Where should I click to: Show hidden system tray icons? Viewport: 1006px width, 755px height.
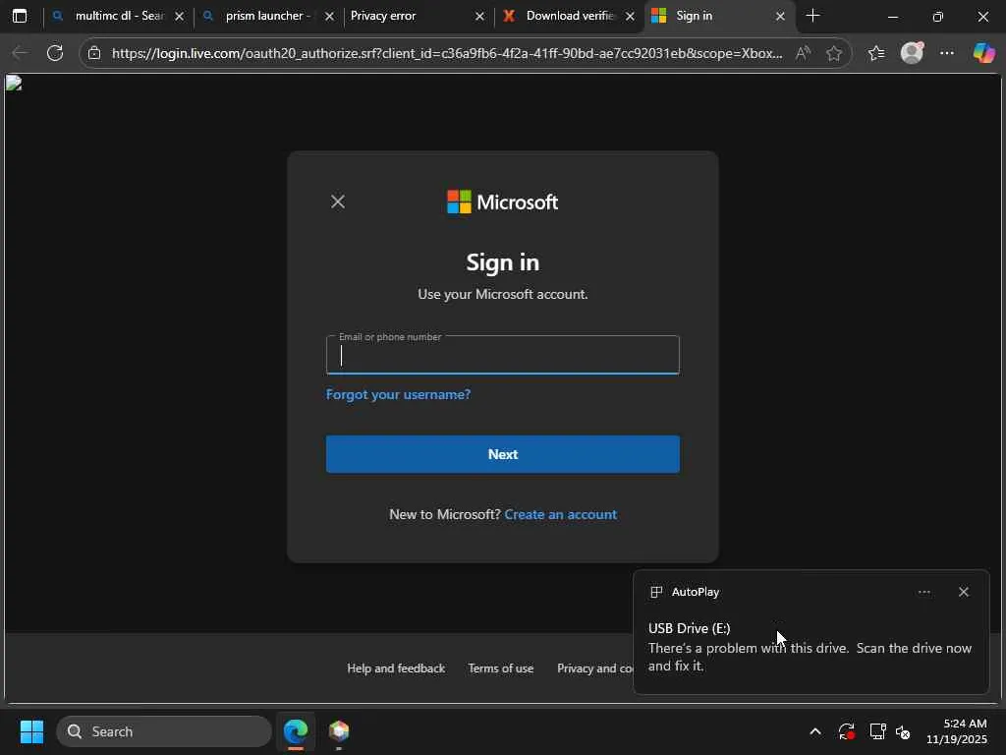(x=814, y=731)
